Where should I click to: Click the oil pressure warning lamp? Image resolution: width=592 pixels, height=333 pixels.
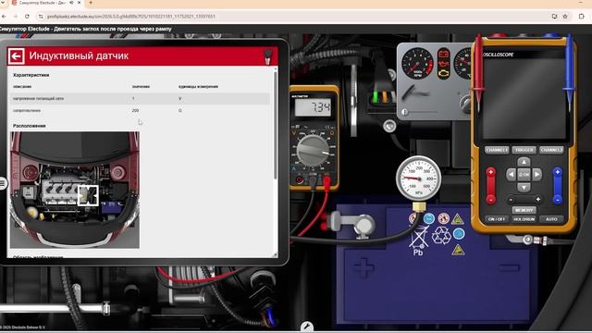(444, 63)
